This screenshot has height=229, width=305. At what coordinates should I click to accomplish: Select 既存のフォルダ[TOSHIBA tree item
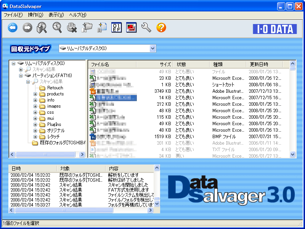point(63,143)
